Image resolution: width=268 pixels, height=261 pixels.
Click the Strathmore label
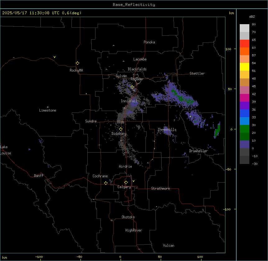[160, 188]
